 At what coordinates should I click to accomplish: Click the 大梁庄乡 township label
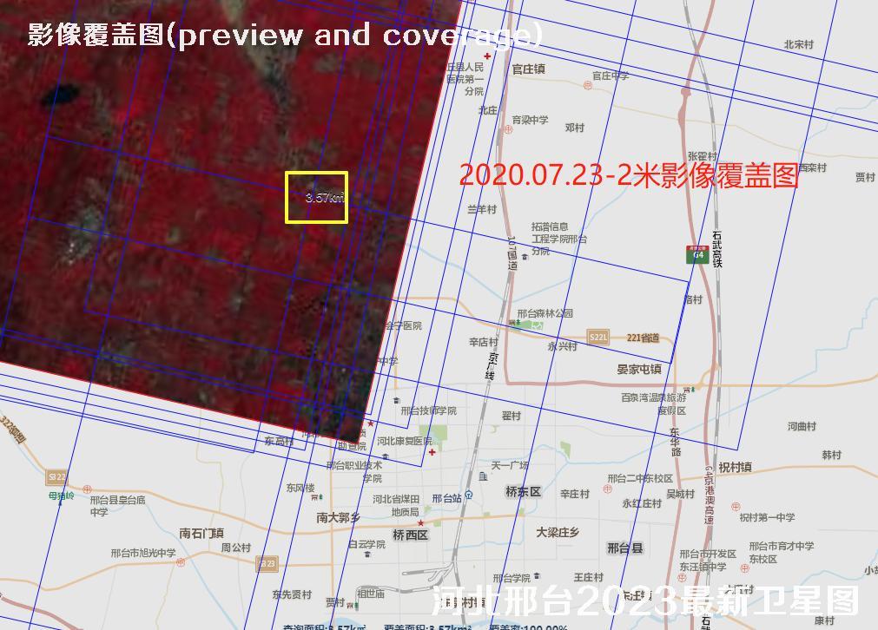pos(557,532)
